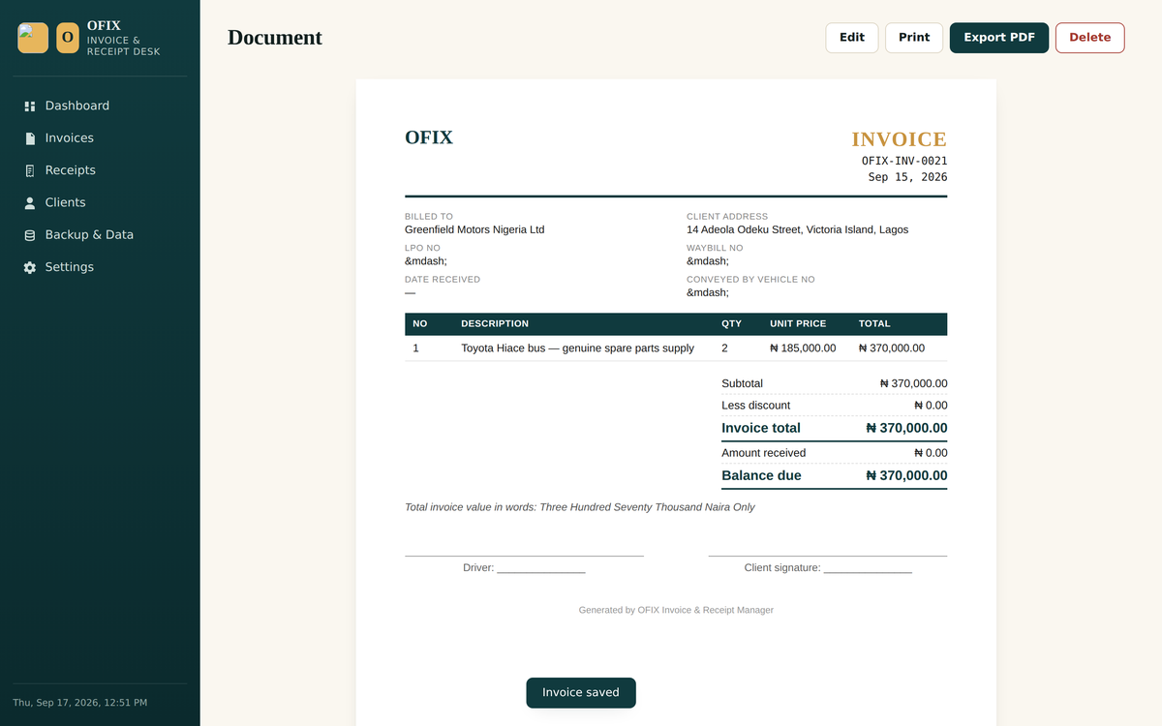Click the Less discount label
The width and height of the screenshot is (1162, 726).
[756, 406]
